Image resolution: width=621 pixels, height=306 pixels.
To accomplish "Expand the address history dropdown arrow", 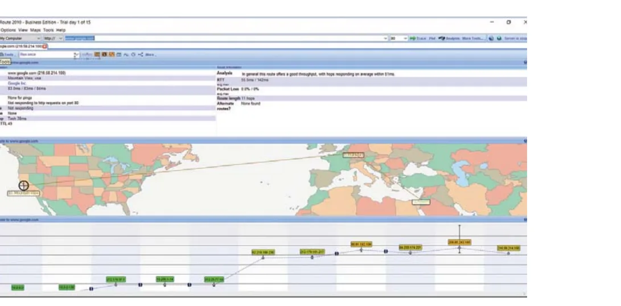I will tap(385, 39).
